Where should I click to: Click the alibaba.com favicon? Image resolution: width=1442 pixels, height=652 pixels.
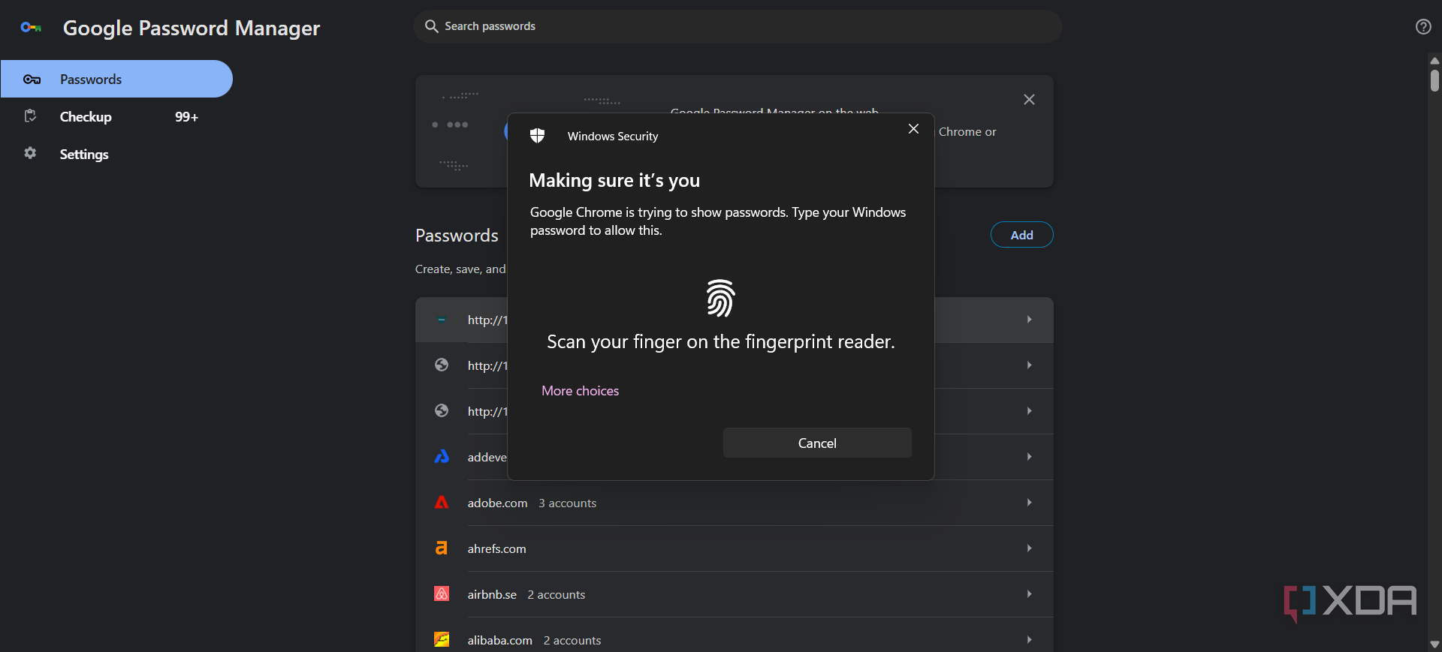(x=442, y=640)
